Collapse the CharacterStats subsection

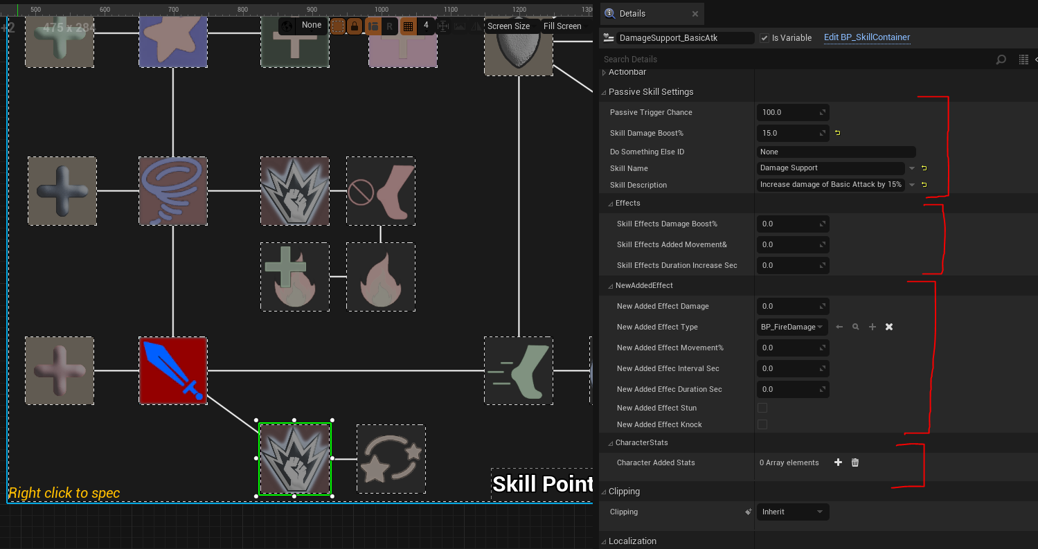tap(611, 443)
